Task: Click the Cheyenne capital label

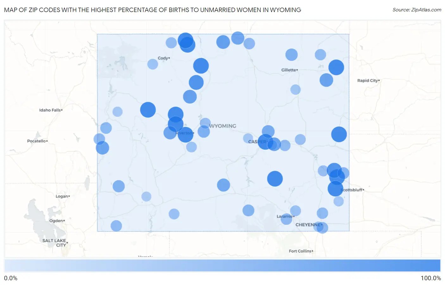Action: (309, 225)
